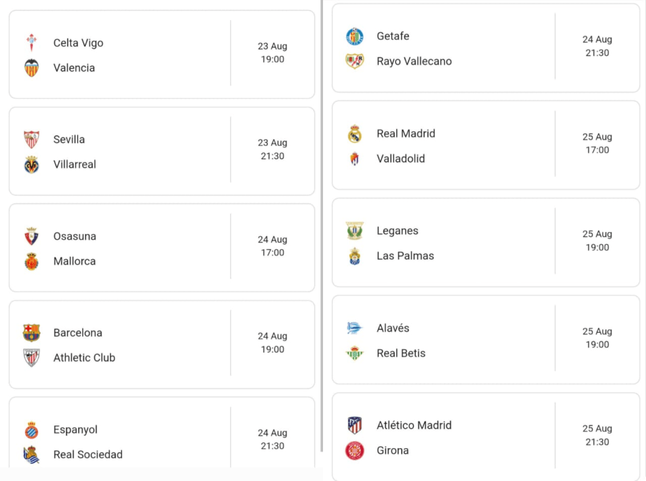
Task: Click the Mallorca club crest
Action: tap(32, 261)
